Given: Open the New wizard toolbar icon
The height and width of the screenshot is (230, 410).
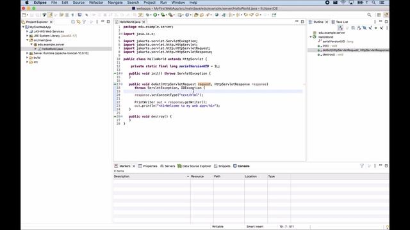Looking at the screenshot, I should click(x=24, y=15).
